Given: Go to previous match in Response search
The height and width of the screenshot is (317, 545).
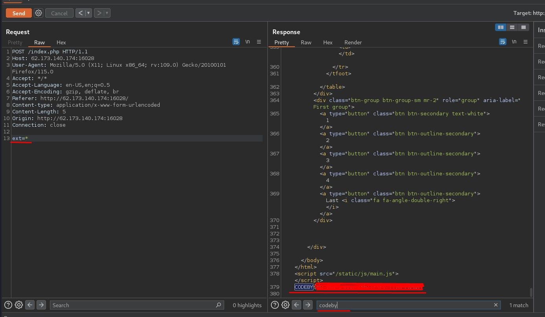Looking at the screenshot, I should (x=297, y=305).
